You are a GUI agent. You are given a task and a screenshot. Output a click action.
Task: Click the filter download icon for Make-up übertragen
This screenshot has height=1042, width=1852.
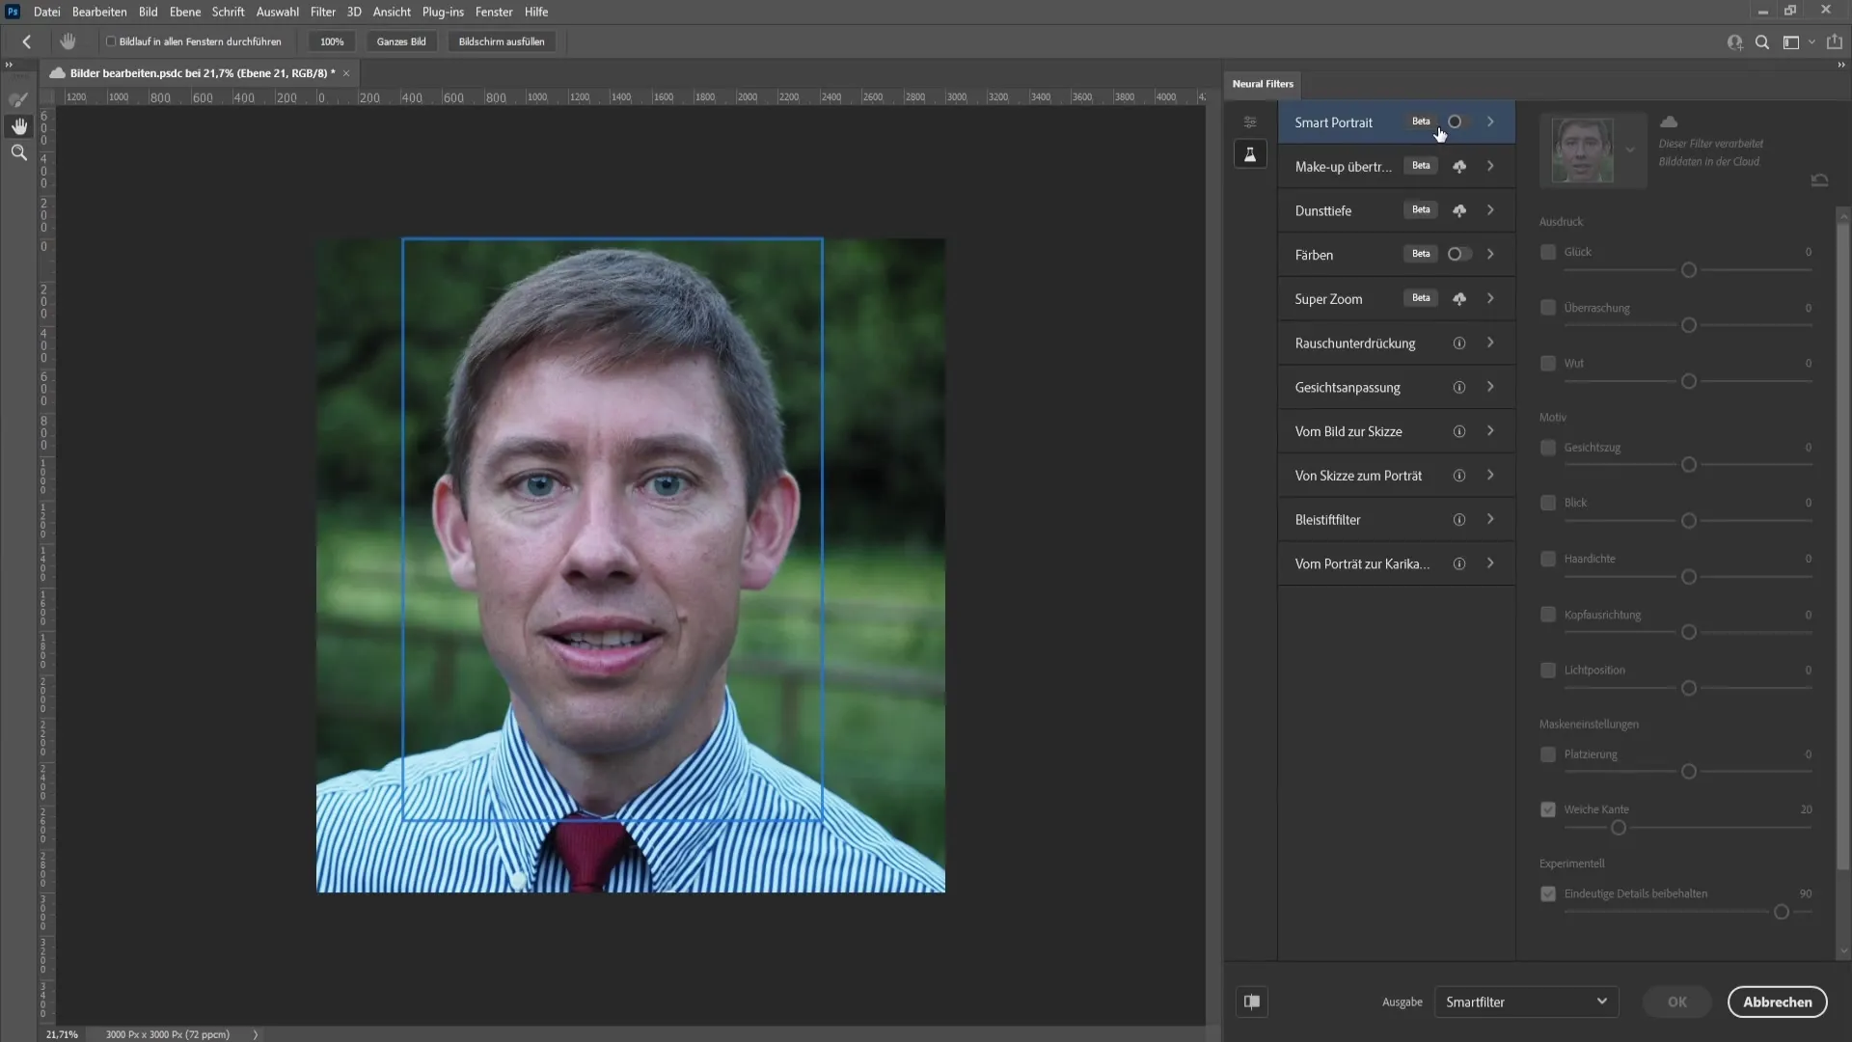coord(1460,165)
